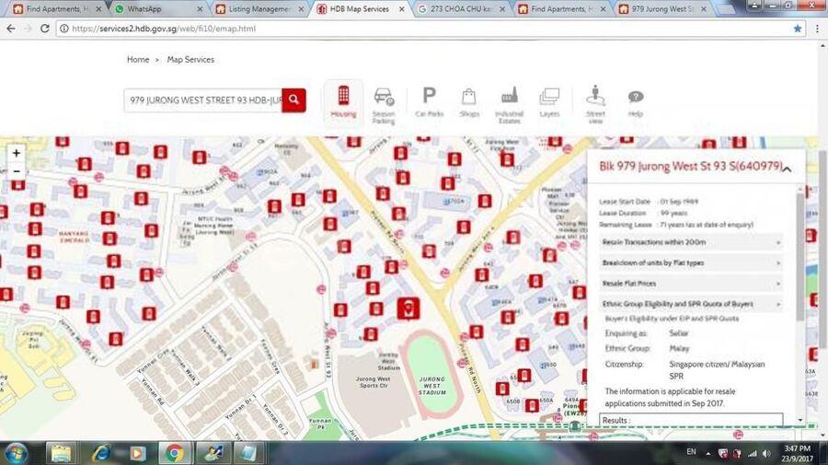Click the address search input field

[203, 99]
